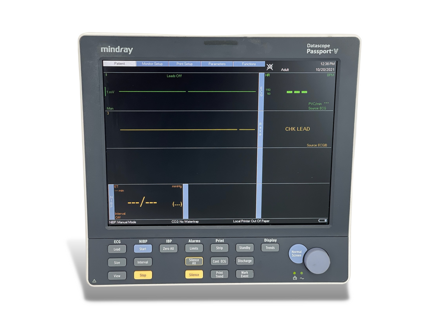Switch to the Functions tab
Image resolution: width=426 pixels, height=319 pixels.
tap(249, 64)
